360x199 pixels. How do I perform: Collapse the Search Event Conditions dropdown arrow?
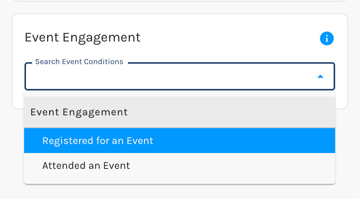pyautogui.click(x=320, y=77)
